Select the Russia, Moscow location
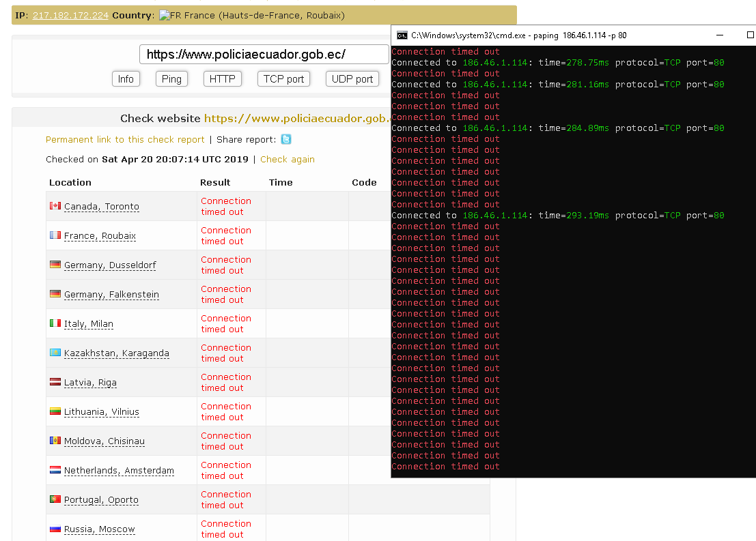Viewport: 756px width, 541px height. 99,529
